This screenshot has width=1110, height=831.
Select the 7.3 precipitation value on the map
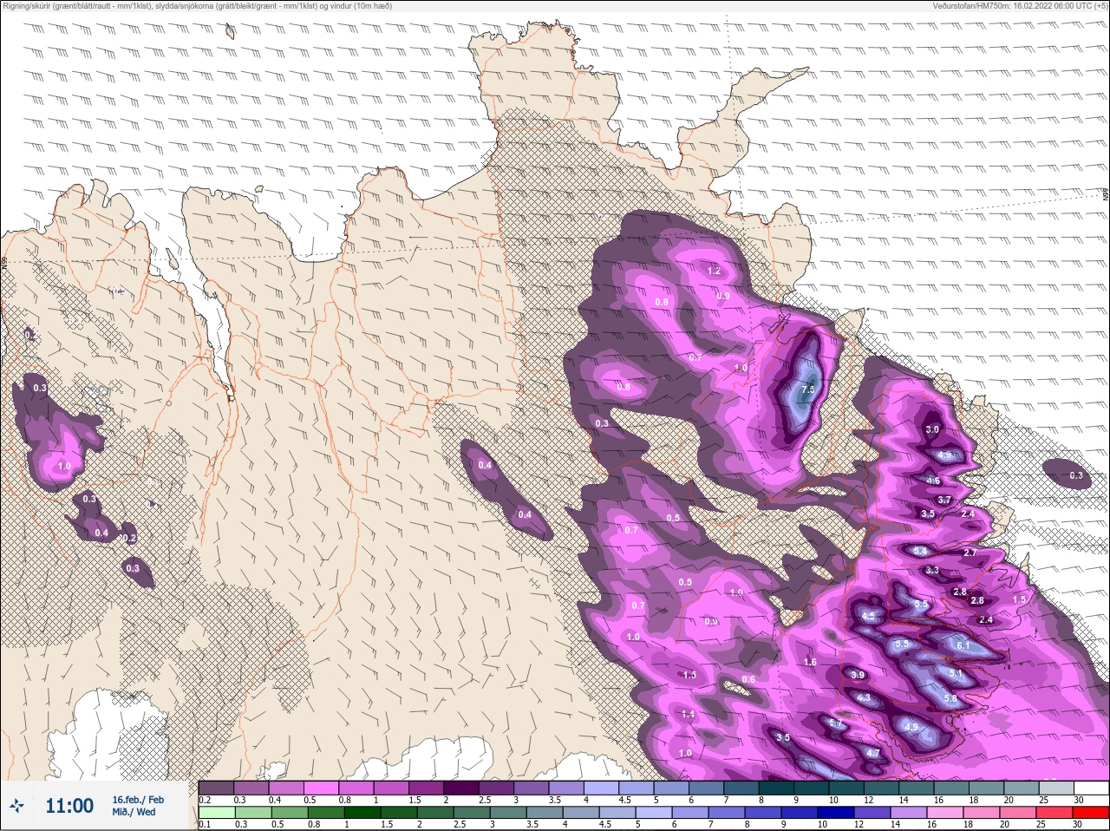(x=808, y=389)
